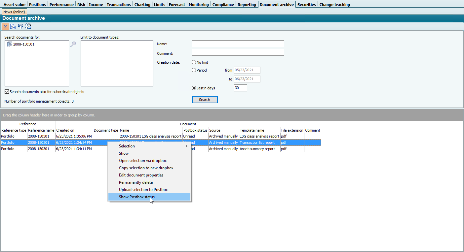
Task: Click the padlock with arrows toolbar icon
Action: tap(28, 26)
